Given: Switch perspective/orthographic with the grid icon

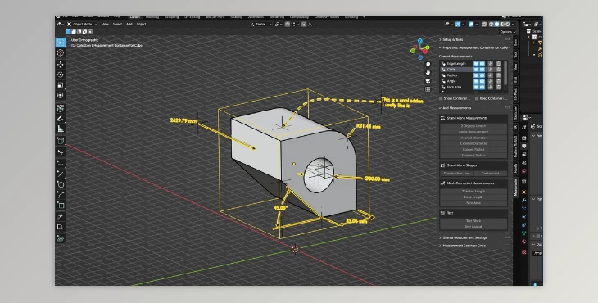Looking at the screenshot, I should [x=428, y=89].
